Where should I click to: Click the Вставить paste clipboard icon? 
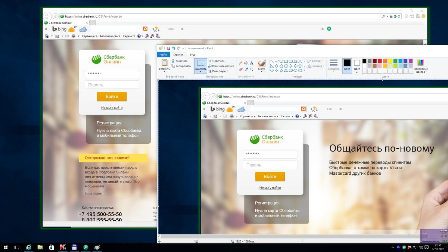164,62
